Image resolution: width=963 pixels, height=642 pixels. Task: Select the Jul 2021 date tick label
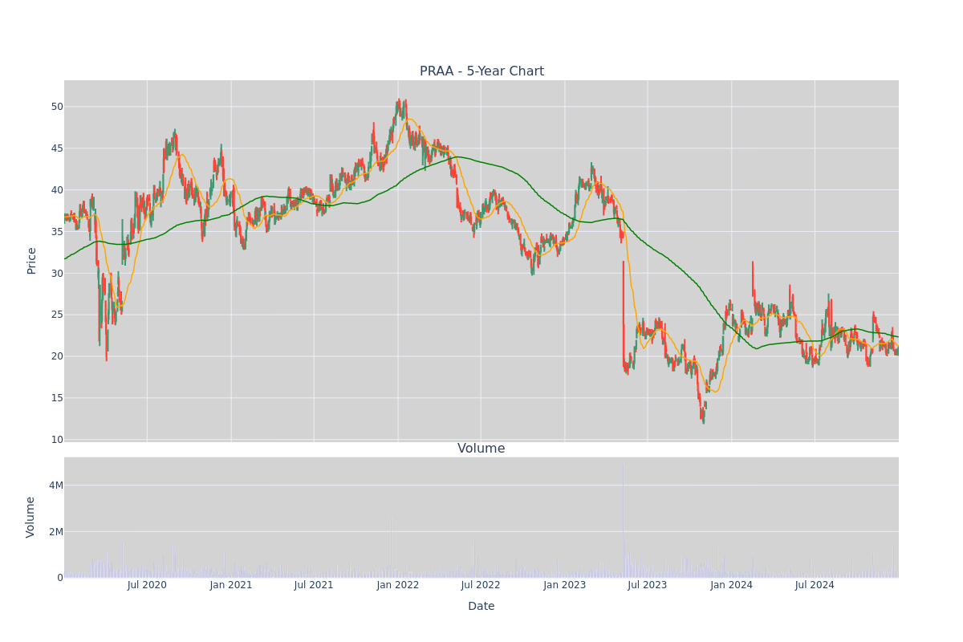pos(314,585)
